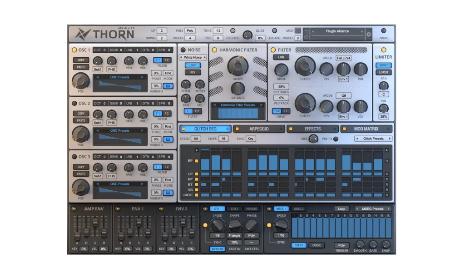The width and height of the screenshot is (465, 278).
Task: Click the MIDI indicator square
Action: click(298, 30)
